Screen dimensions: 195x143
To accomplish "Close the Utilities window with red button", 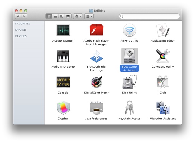I will tap(17, 11).
